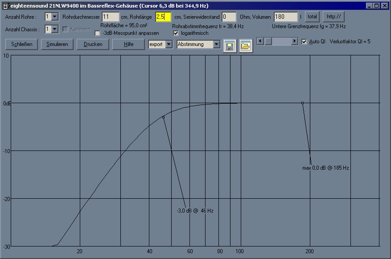Expand the Abstimmung dropdown
This screenshot has width=391, height=259.
point(216,44)
